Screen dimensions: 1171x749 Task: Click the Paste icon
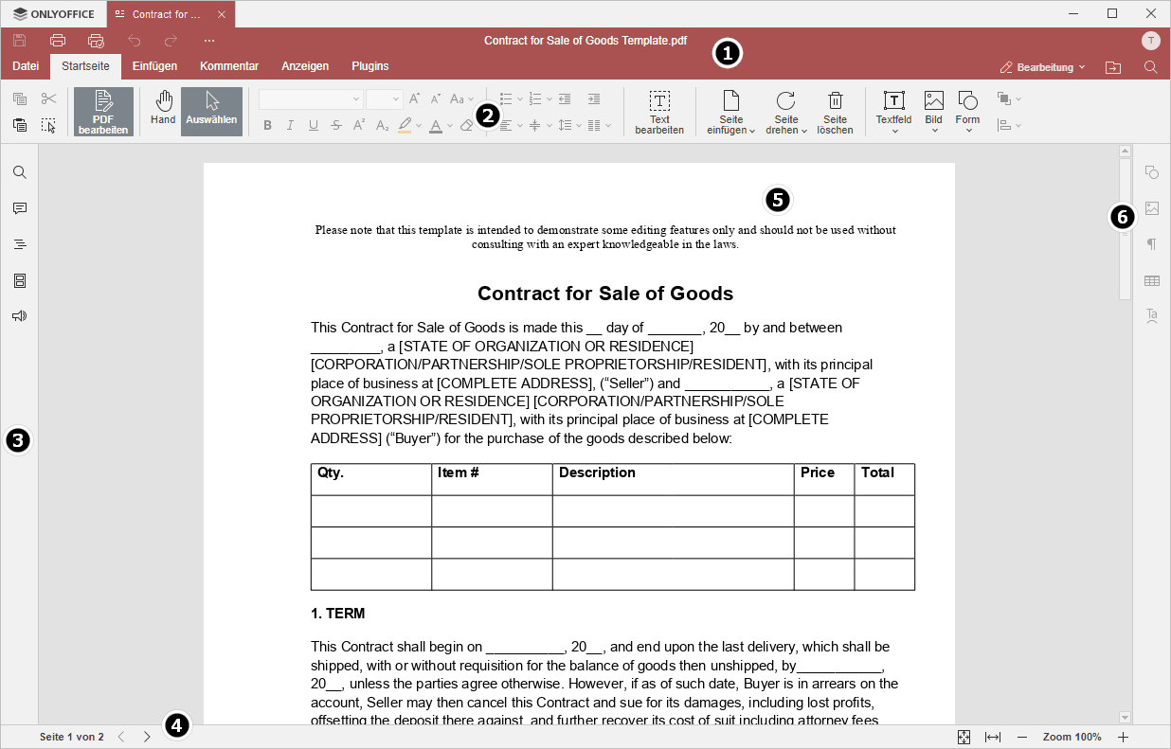pos(20,125)
